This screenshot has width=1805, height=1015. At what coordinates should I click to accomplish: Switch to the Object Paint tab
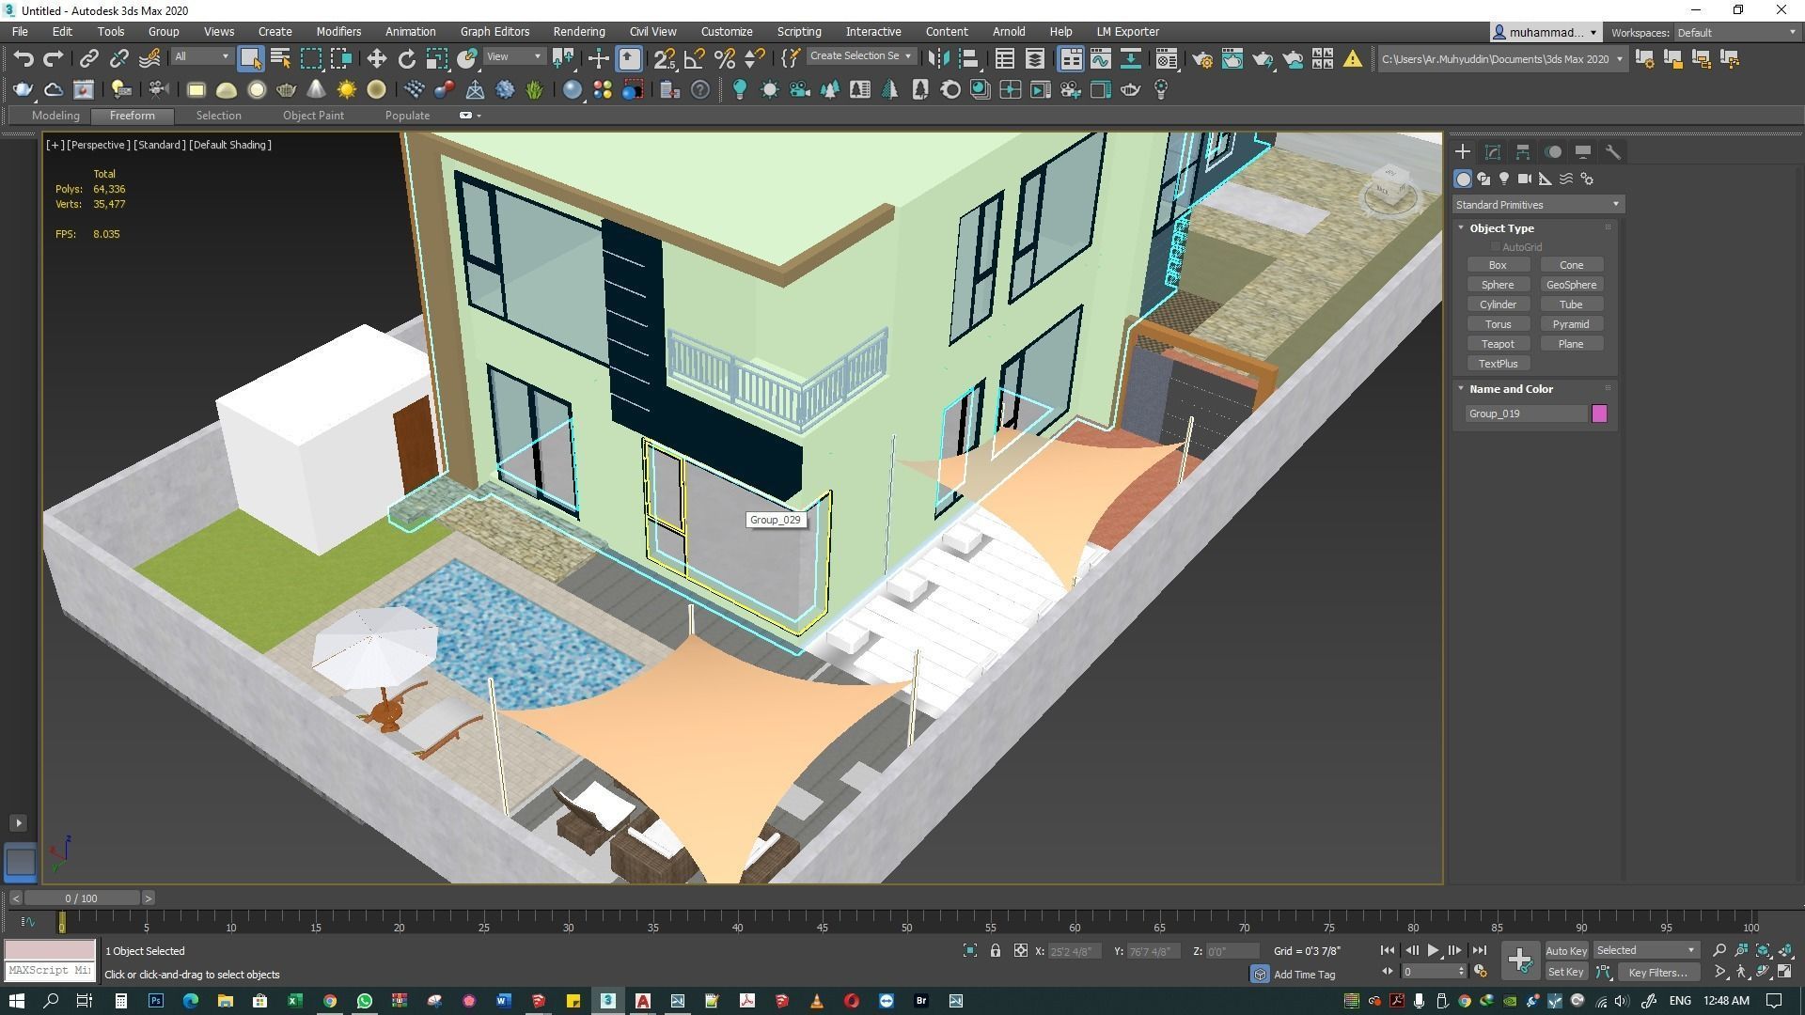coord(313,116)
